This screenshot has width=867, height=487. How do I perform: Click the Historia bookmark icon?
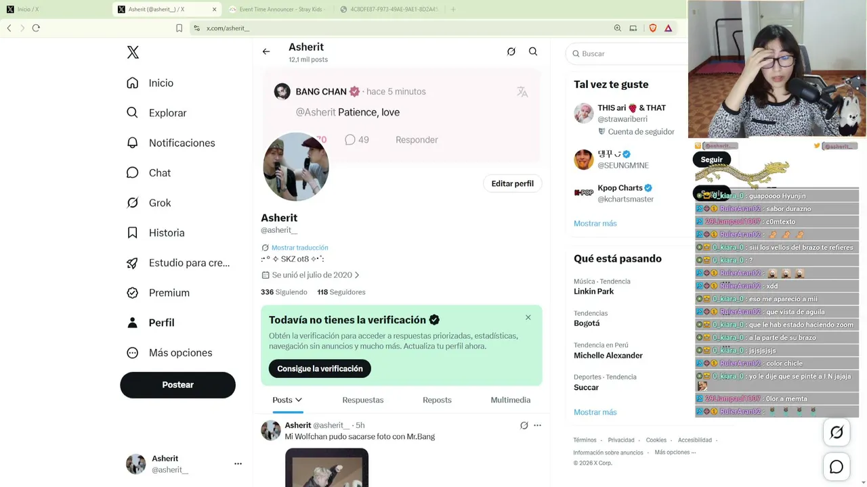click(x=133, y=233)
